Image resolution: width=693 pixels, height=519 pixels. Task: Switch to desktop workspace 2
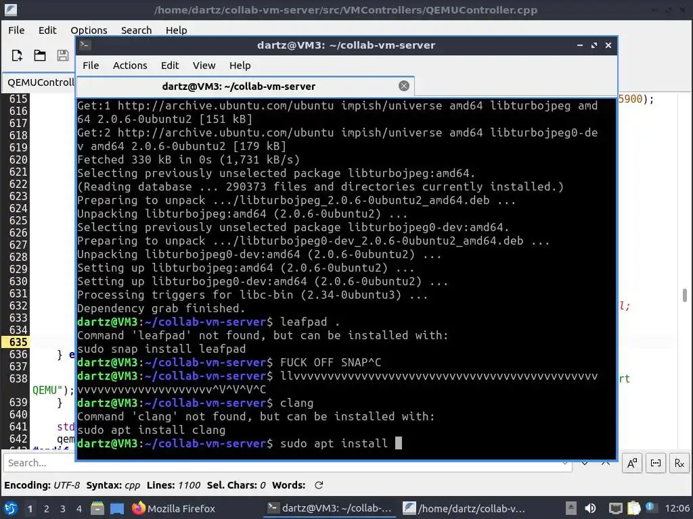pyautogui.click(x=47, y=509)
